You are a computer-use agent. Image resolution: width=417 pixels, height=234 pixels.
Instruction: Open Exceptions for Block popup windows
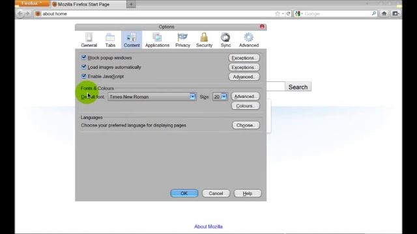(x=244, y=58)
